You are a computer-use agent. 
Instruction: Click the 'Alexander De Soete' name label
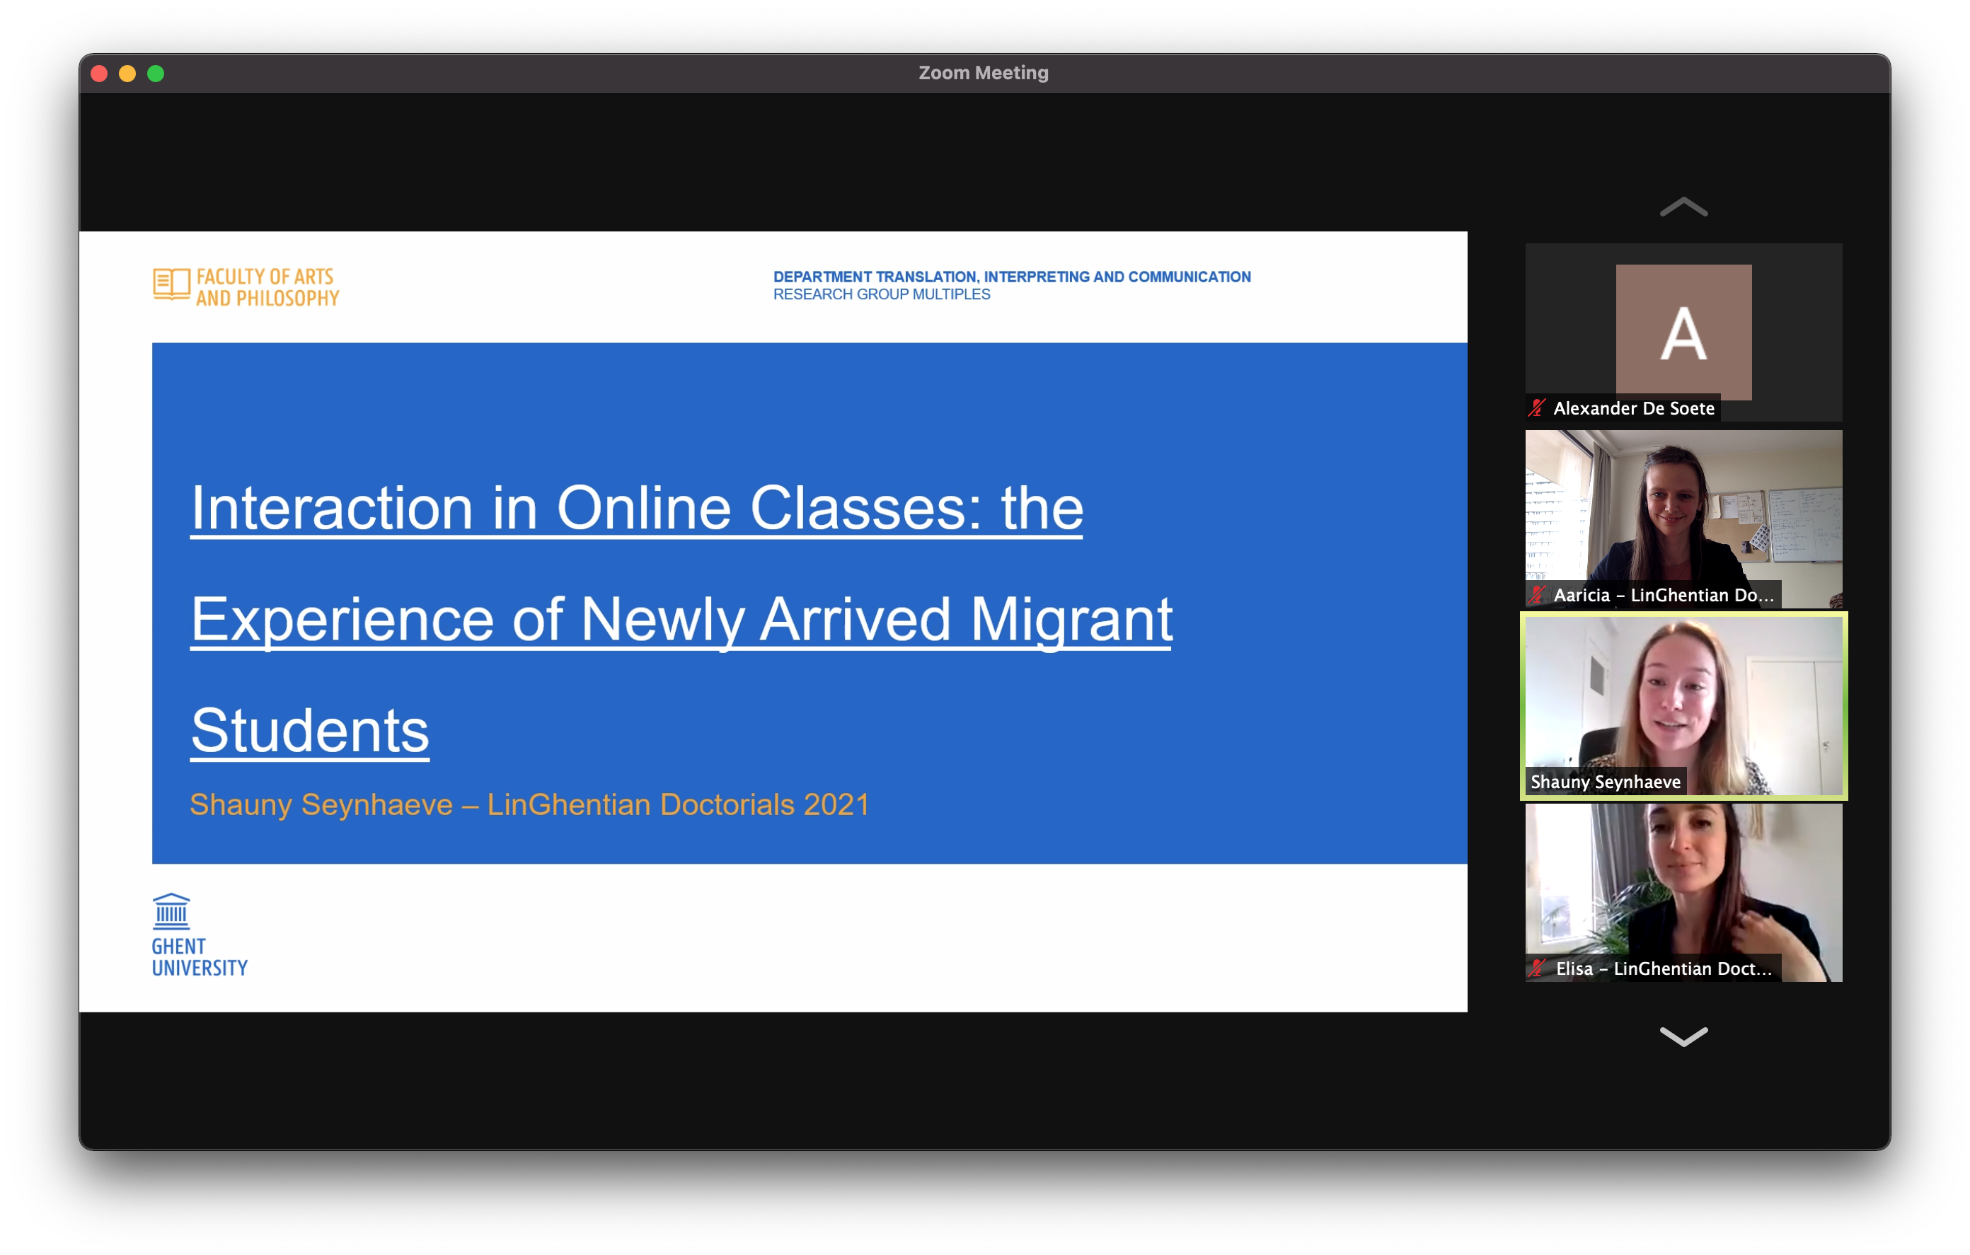pyautogui.click(x=1633, y=408)
